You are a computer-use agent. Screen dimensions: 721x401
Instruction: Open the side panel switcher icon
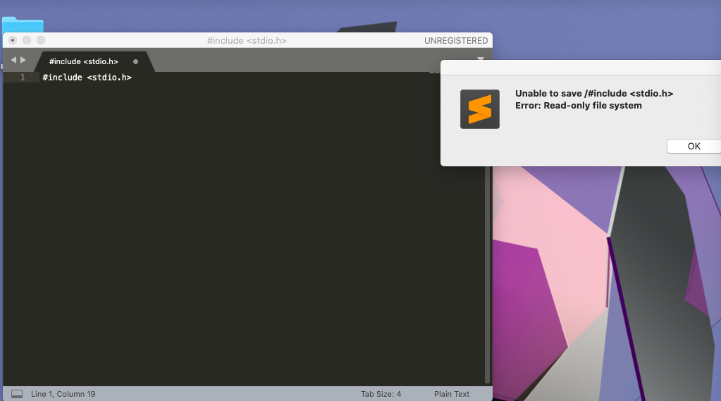point(17,394)
